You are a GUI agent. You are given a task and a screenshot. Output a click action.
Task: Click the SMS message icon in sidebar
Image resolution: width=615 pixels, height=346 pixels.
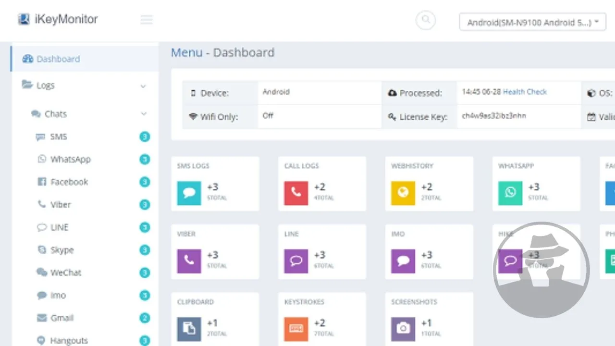pyautogui.click(x=40, y=137)
